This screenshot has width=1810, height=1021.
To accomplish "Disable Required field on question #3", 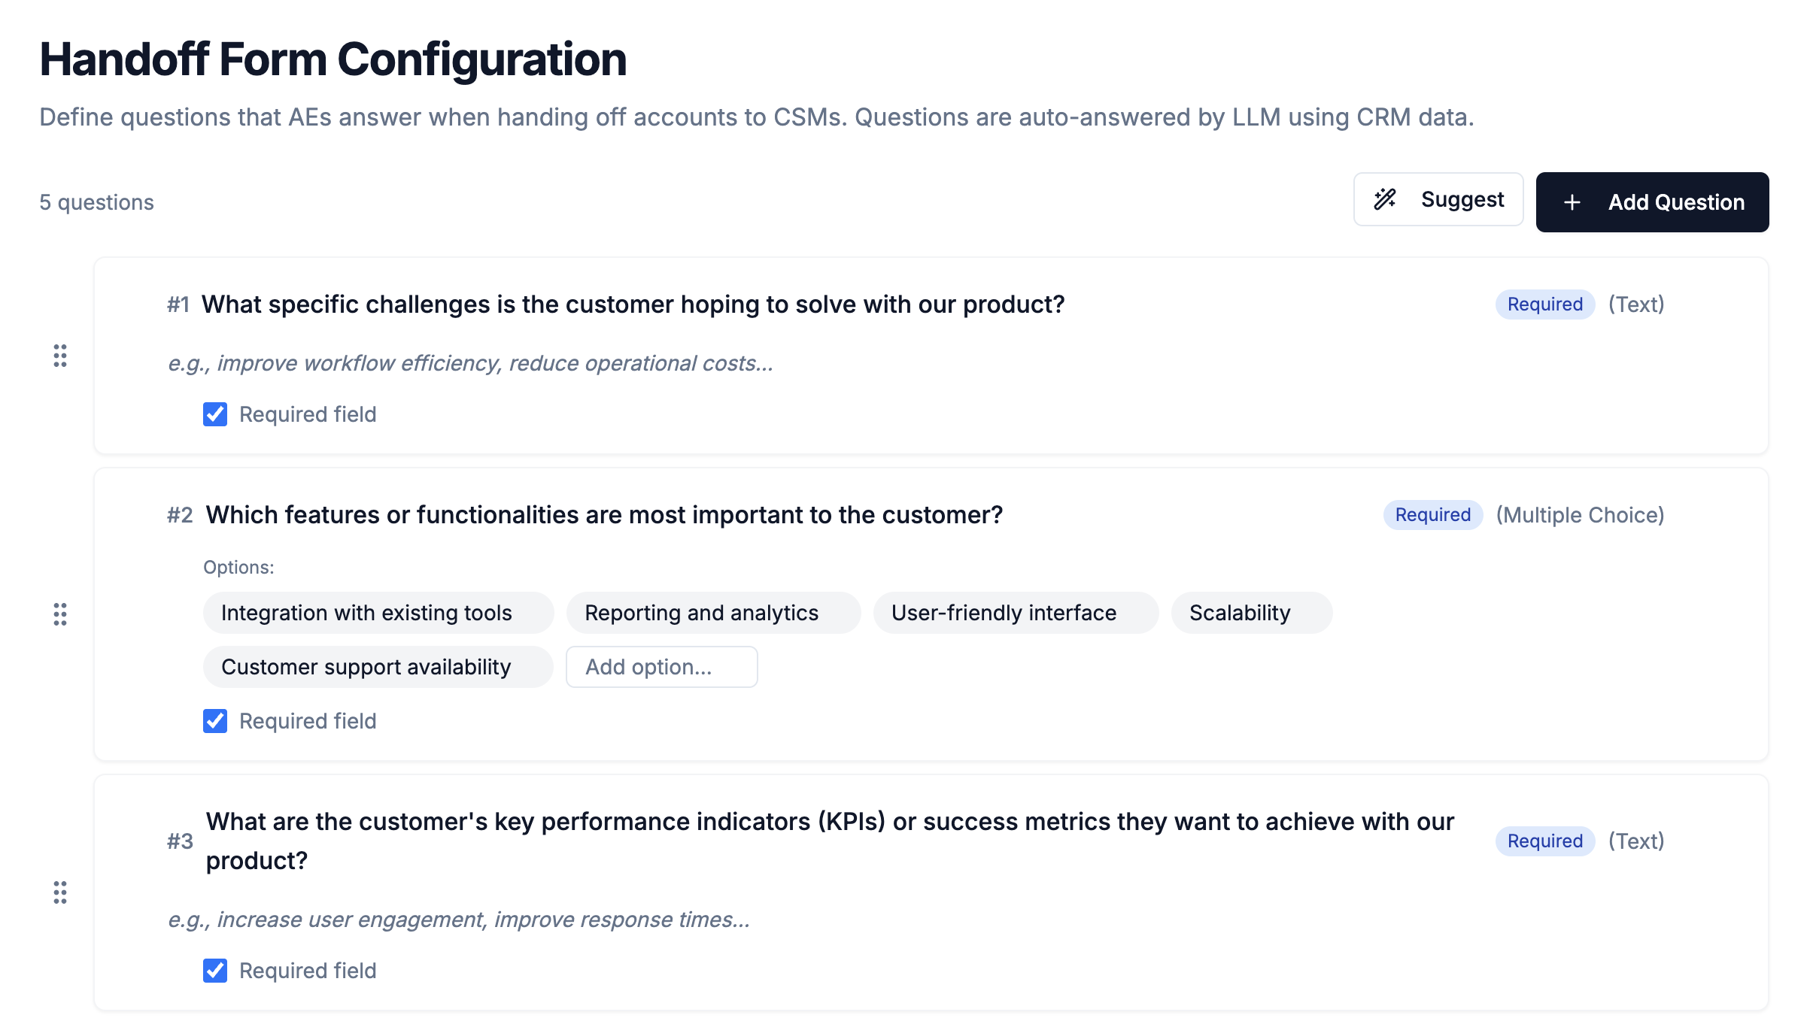I will 214,971.
